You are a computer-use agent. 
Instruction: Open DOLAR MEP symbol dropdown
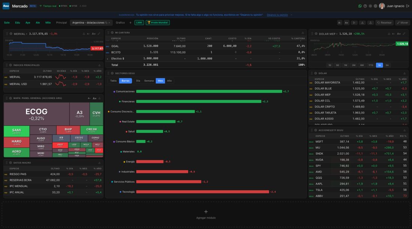tap(328, 34)
